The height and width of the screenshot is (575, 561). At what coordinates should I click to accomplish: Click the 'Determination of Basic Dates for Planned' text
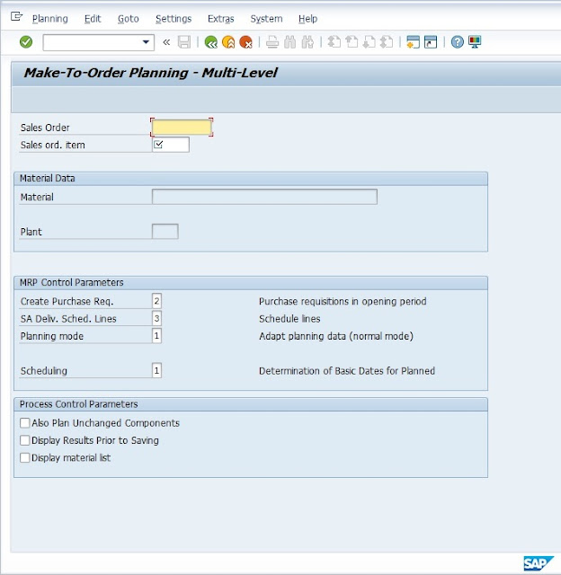(347, 371)
